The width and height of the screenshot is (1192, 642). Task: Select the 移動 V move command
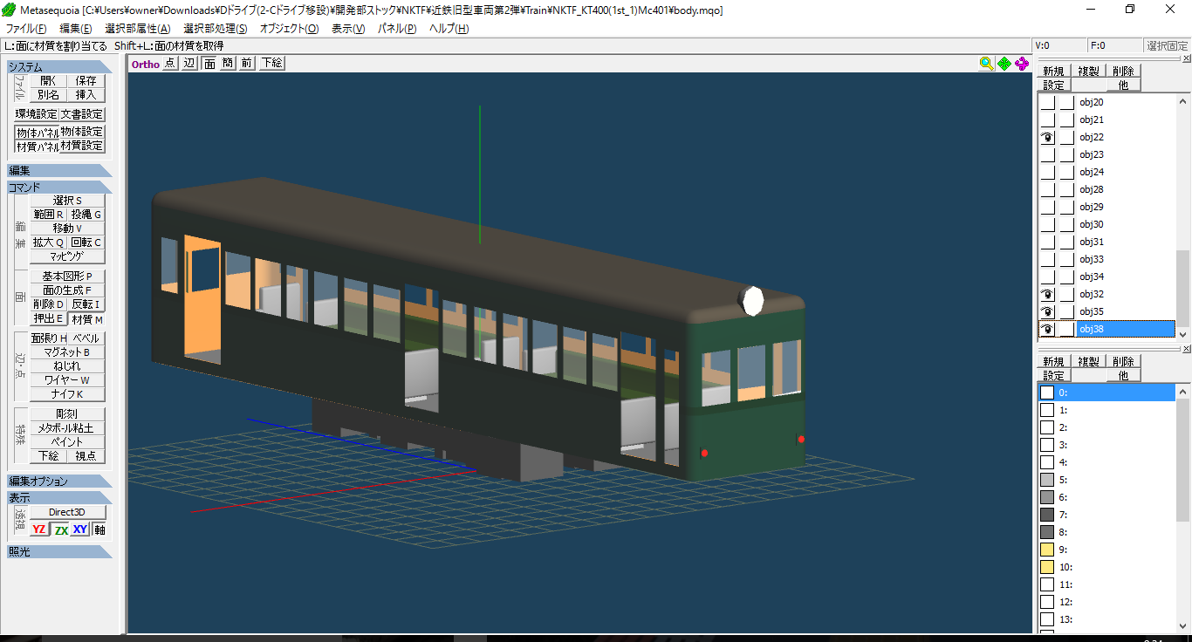67,229
